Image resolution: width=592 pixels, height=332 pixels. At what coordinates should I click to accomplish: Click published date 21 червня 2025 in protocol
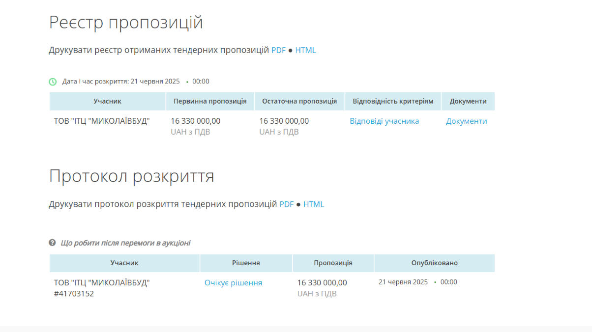pyautogui.click(x=403, y=282)
